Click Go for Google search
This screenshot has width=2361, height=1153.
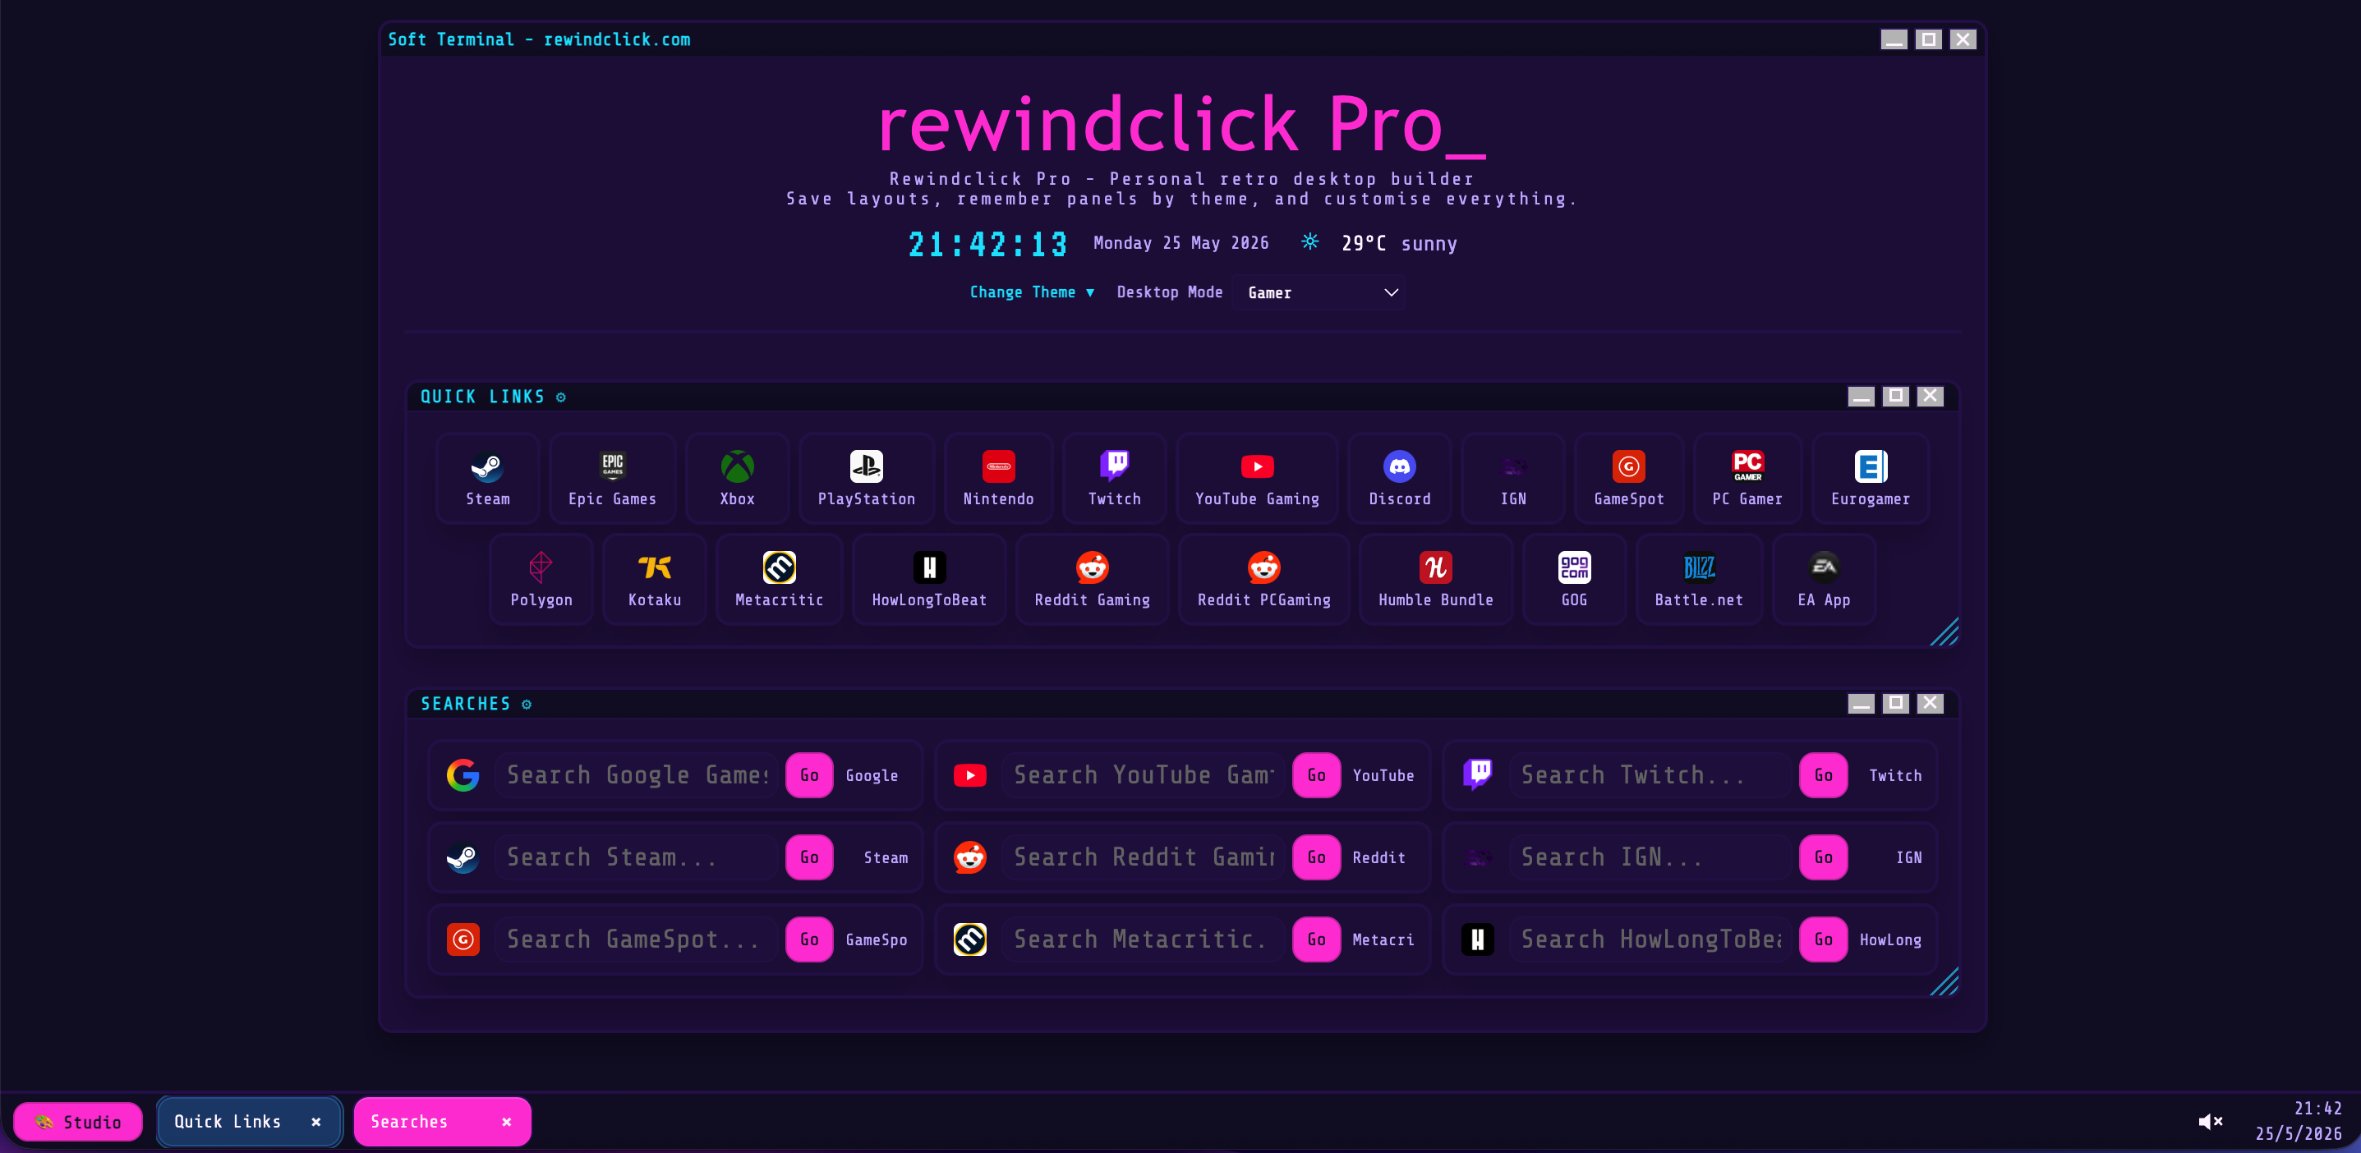pyautogui.click(x=809, y=775)
